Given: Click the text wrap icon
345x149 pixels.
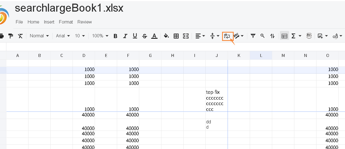Looking at the screenshot, I should click(227, 36).
